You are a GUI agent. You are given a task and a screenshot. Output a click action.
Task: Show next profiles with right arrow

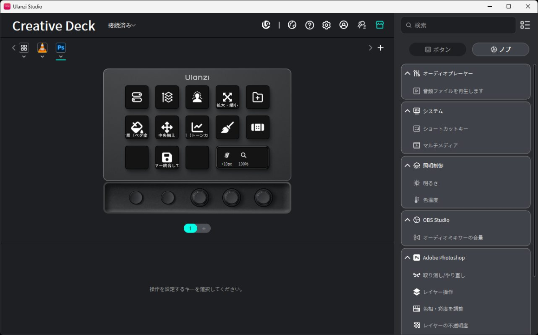[370, 47]
